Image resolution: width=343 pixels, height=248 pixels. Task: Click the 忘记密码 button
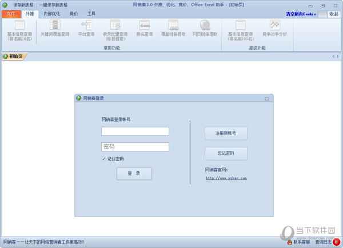click(x=226, y=153)
